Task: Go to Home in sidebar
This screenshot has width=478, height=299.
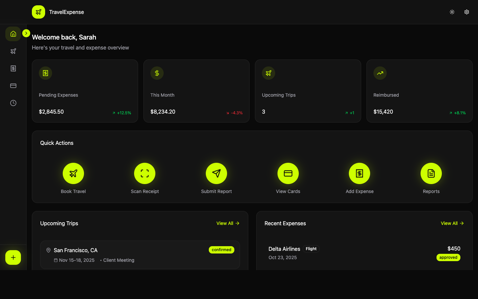Action: pos(13,34)
